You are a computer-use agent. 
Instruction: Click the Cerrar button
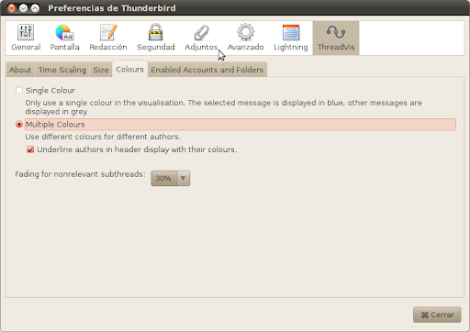pyautogui.click(x=437, y=315)
